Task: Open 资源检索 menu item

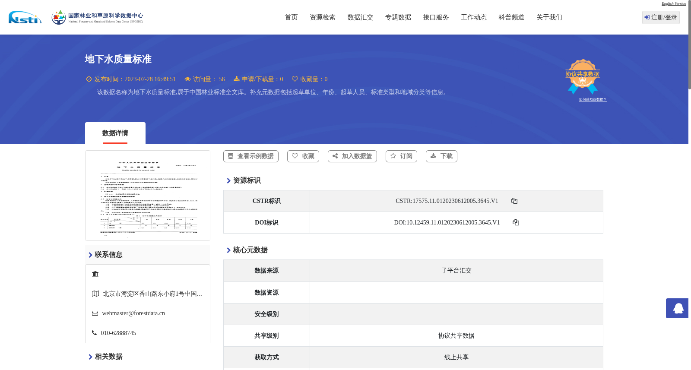Action: (323, 17)
